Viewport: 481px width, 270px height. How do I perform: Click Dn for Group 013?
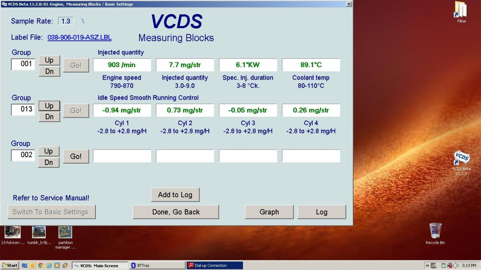[x=49, y=117]
